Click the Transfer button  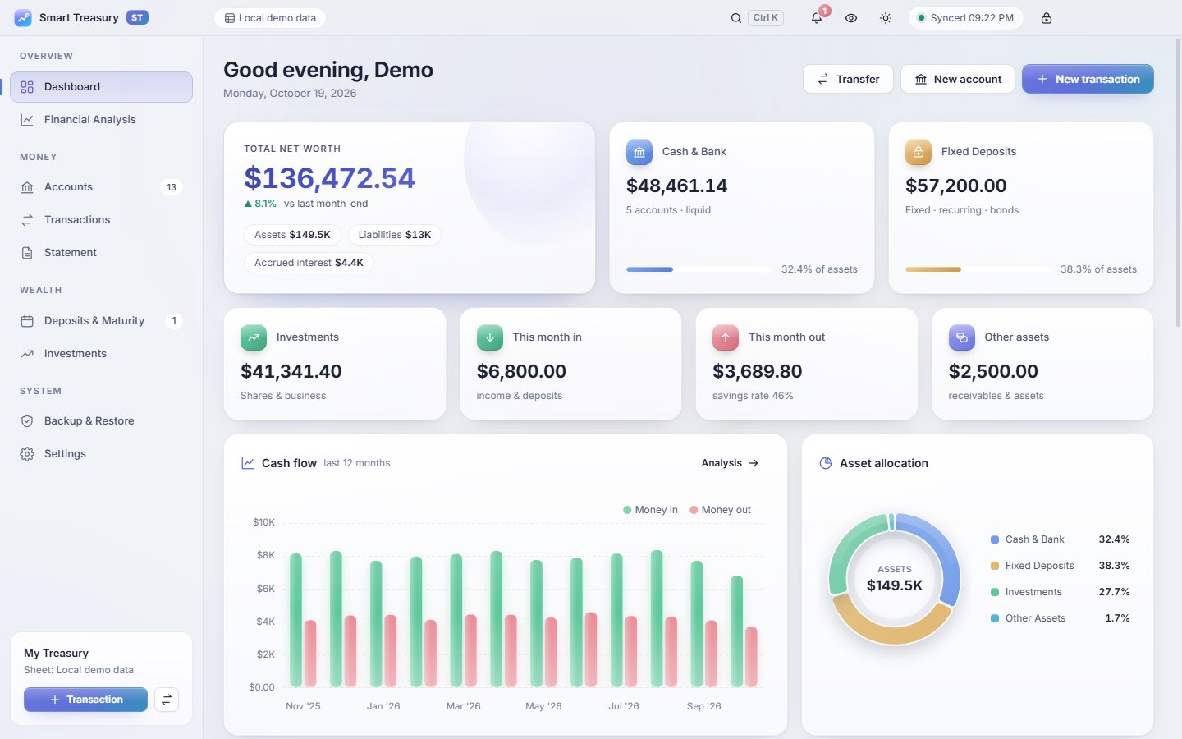pyautogui.click(x=848, y=79)
